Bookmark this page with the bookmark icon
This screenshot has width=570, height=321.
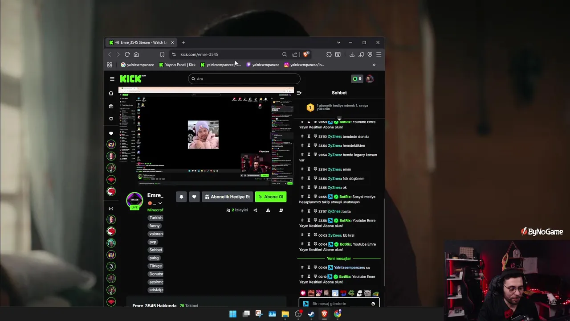(x=162, y=54)
